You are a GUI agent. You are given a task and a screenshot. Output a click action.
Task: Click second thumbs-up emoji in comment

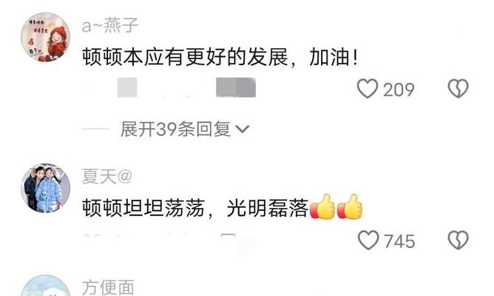tap(350, 206)
